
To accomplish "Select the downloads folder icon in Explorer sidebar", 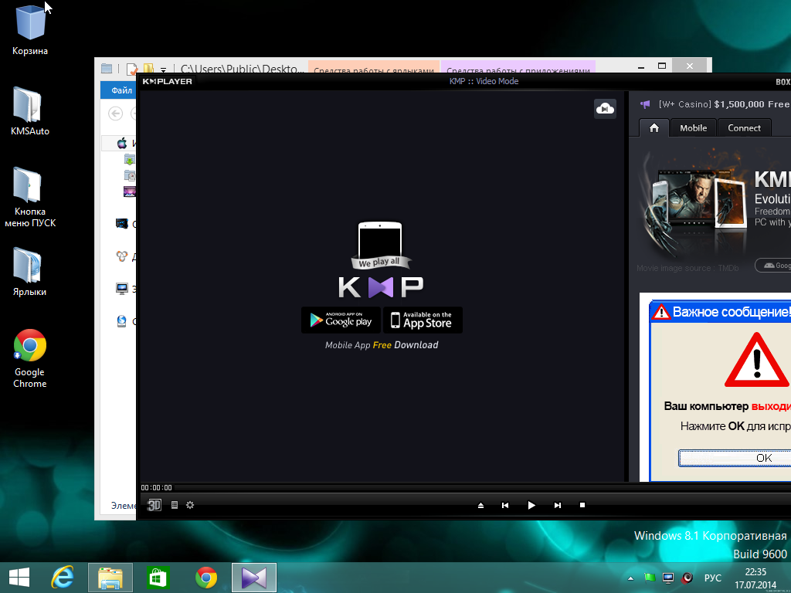I will 130,159.
